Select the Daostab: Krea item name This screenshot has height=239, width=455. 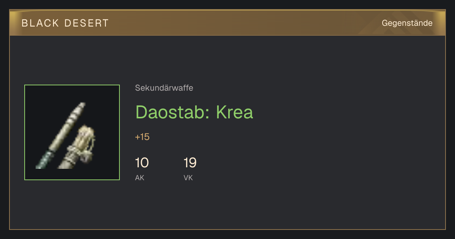194,112
